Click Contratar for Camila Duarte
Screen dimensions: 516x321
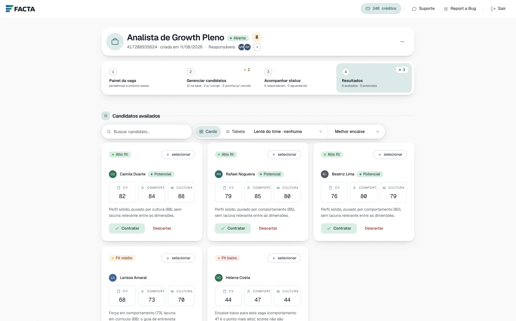pos(127,228)
